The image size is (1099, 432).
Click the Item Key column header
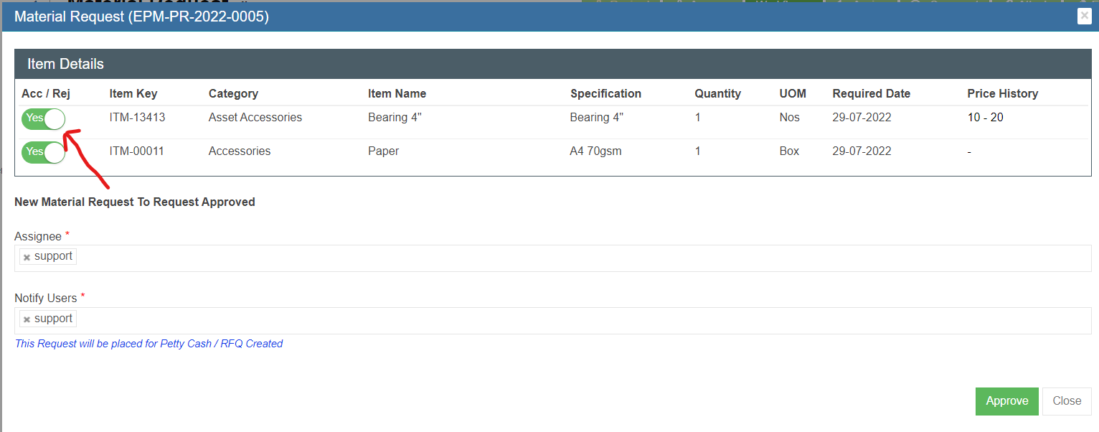[133, 94]
